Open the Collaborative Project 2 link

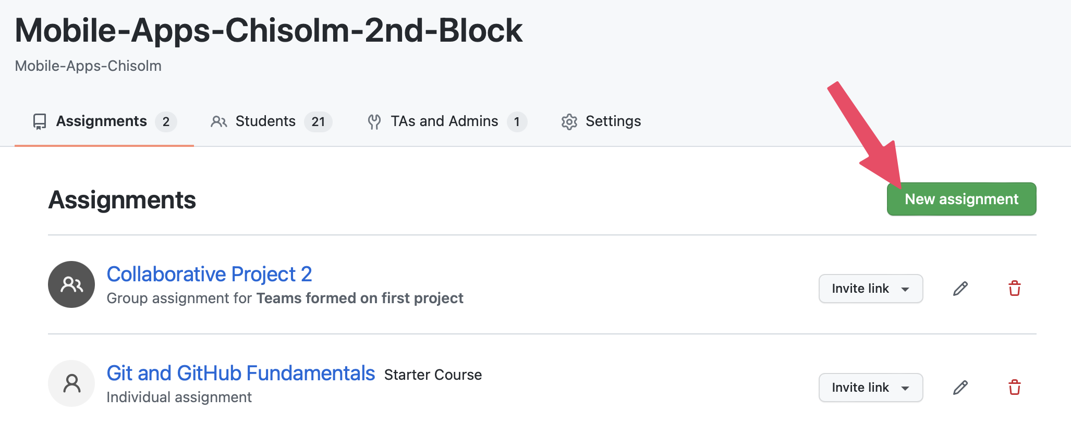(x=209, y=274)
